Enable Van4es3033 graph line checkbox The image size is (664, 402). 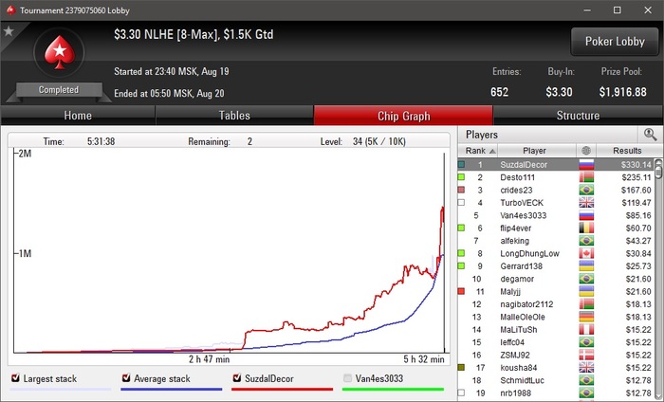pyautogui.click(x=348, y=378)
